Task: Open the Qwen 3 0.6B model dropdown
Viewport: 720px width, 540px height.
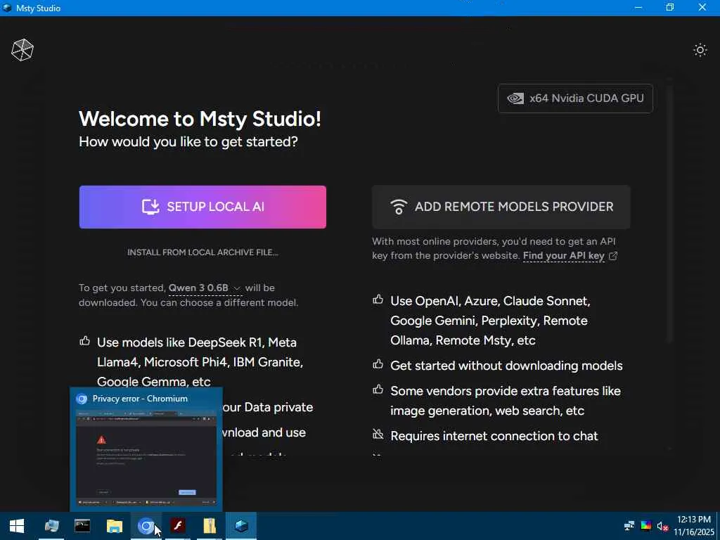Action: (x=205, y=288)
